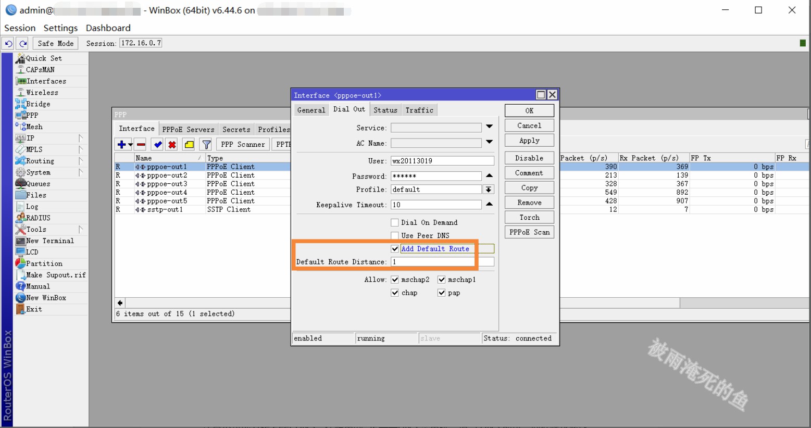Viewport: 811px width, 428px height.
Task: Click the horizontal scrollbar left arrow
Action: tap(120, 303)
